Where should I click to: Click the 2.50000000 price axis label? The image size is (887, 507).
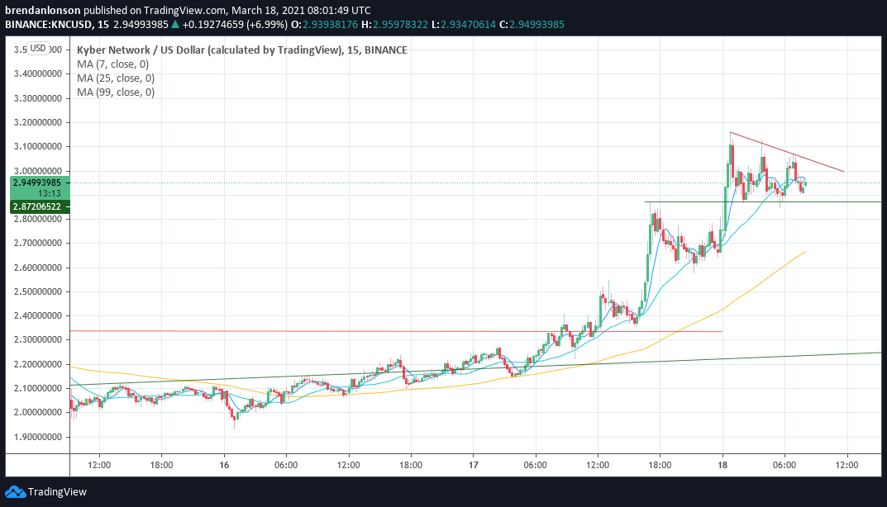coord(37,291)
